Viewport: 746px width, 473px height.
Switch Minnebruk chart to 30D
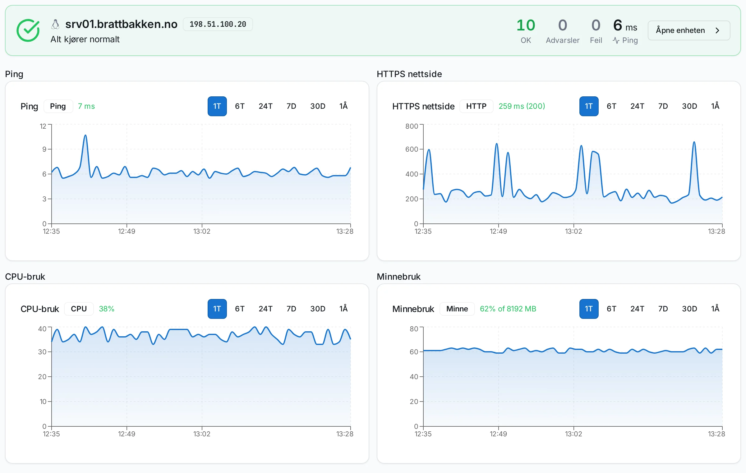click(x=689, y=309)
